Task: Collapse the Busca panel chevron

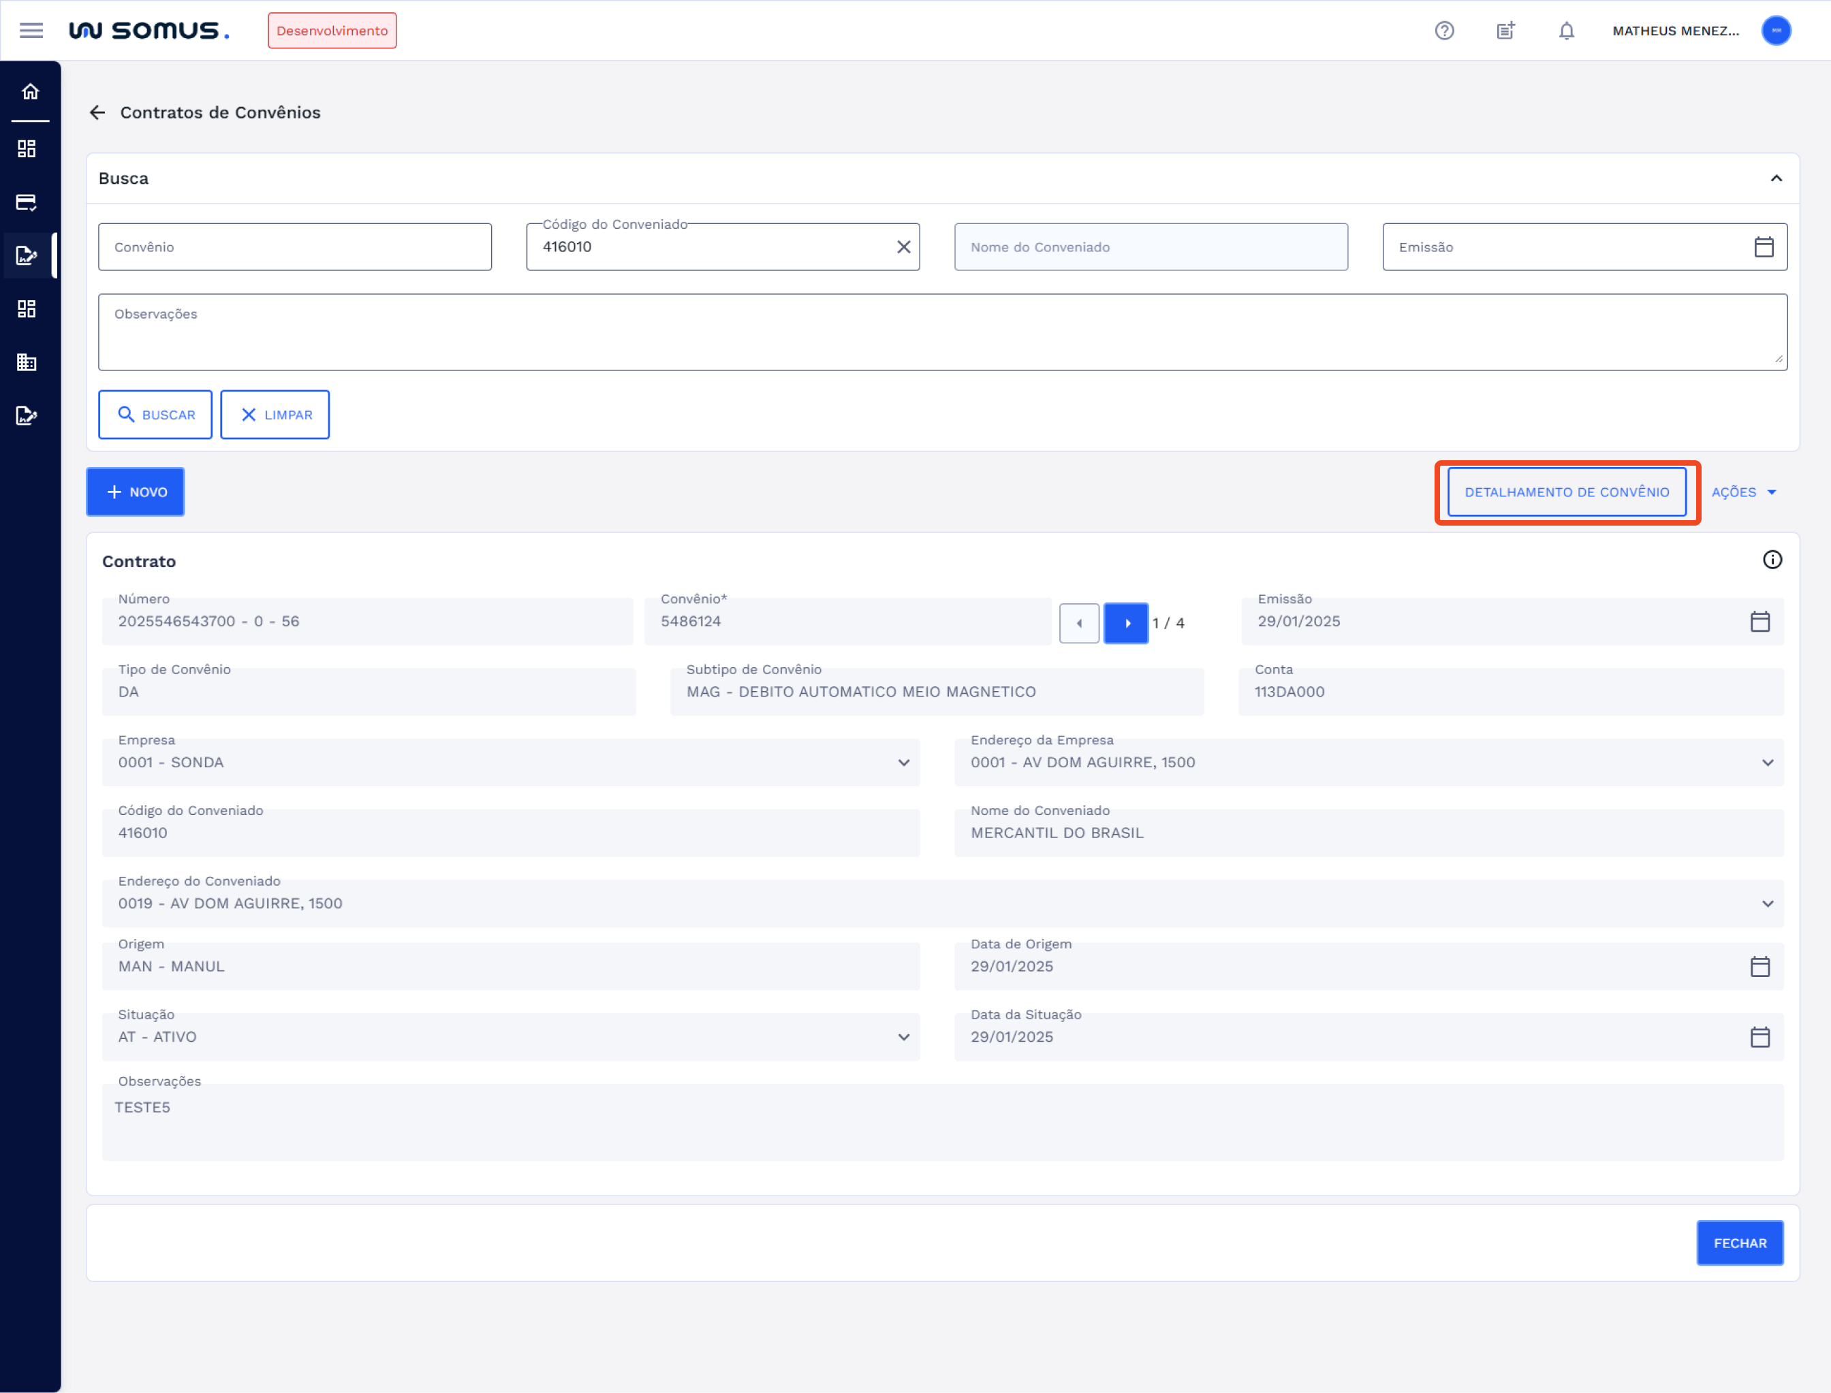Action: (x=1775, y=178)
